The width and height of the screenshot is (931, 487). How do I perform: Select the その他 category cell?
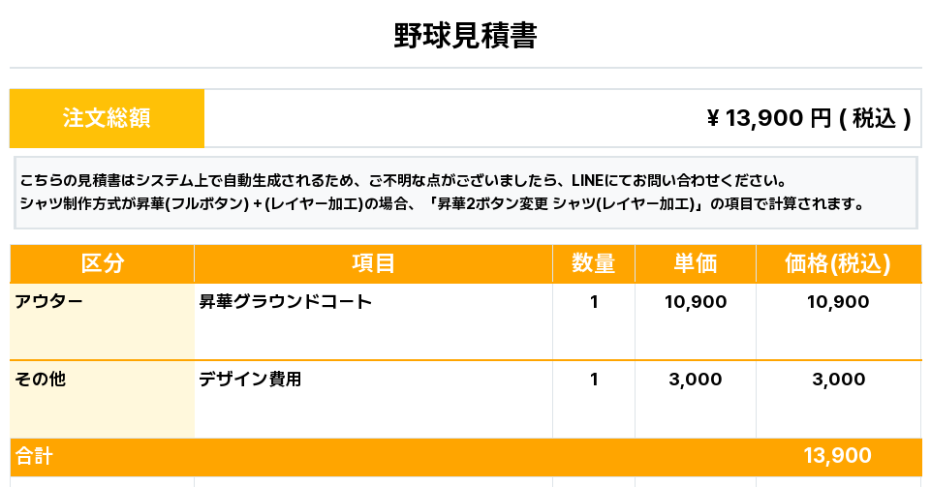(41, 379)
